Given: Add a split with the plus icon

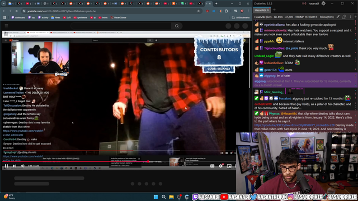Looking at the screenshot, I should pos(356,17).
